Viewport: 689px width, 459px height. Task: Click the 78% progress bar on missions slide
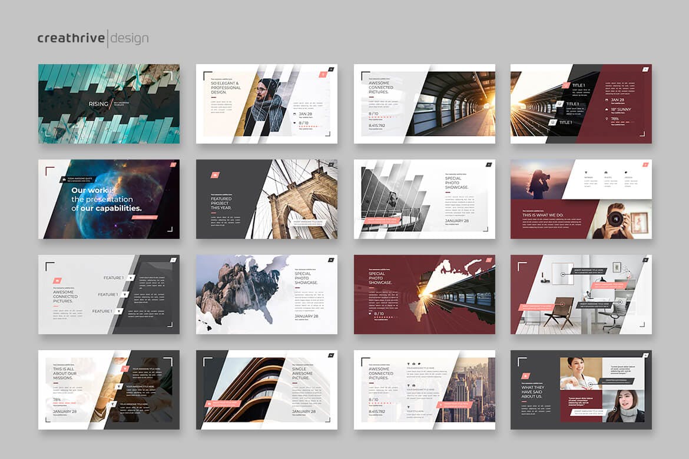65,404
